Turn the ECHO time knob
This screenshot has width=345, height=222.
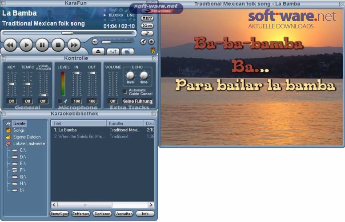coord(144,75)
